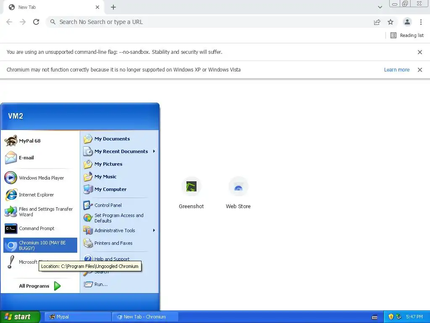Image resolution: width=430 pixels, height=323 pixels.
Task: Switch to Mypal taskbar button
Action: click(x=78, y=317)
